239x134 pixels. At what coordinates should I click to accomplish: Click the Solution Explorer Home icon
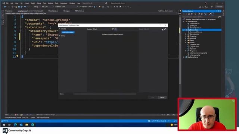tap(189, 14)
